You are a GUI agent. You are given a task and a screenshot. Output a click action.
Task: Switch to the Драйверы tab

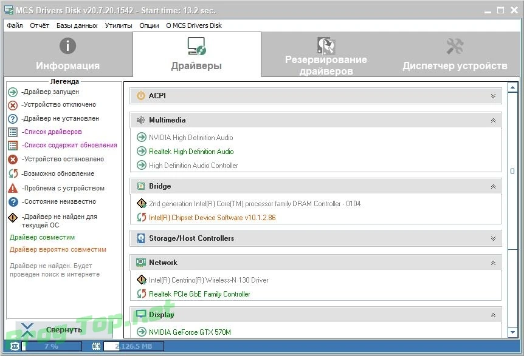pos(196,54)
